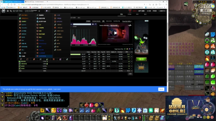Refresh the browser page
Image resolution: width=216 pixels, height=121 pixels.
8,4
